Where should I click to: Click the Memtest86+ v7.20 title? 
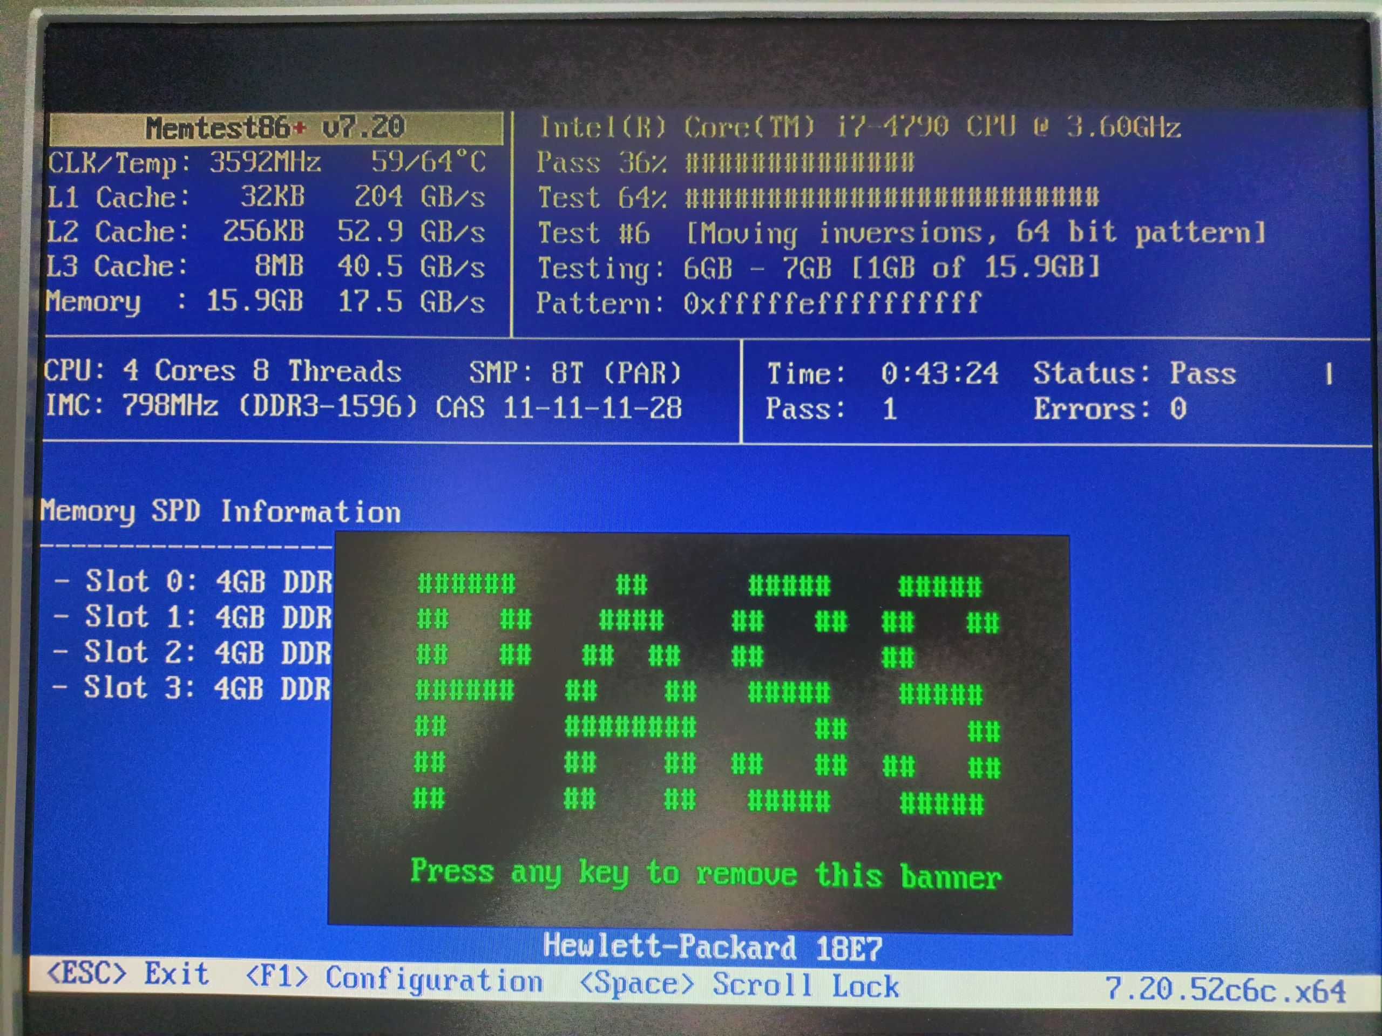pos(275,128)
